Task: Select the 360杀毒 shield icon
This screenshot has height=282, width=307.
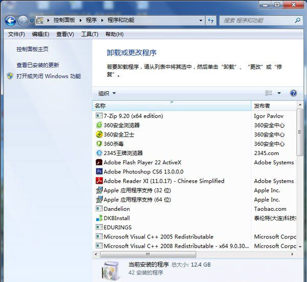Action: click(99, 144)
